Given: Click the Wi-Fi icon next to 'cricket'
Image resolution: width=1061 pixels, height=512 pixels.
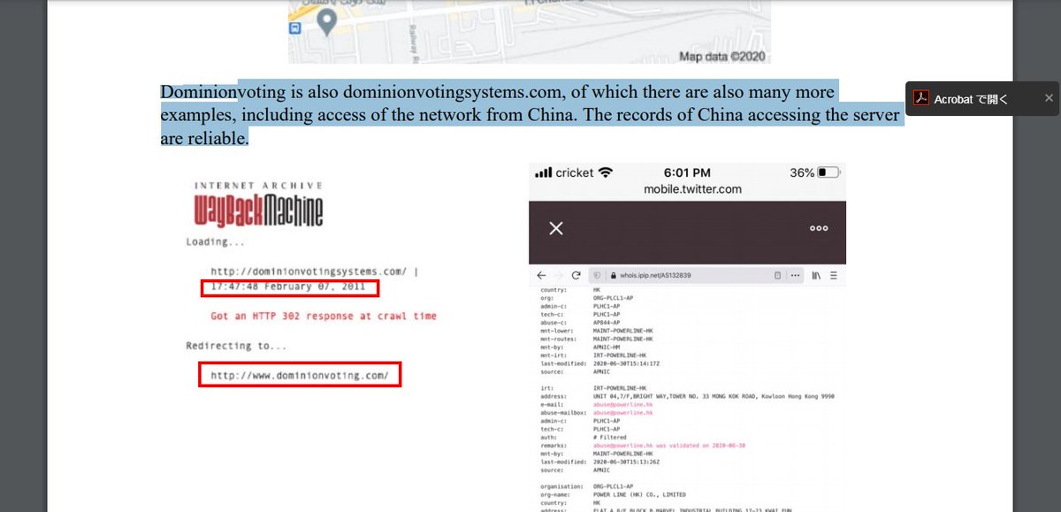Looking at the screenshot, I should click(x=606, y=172).
